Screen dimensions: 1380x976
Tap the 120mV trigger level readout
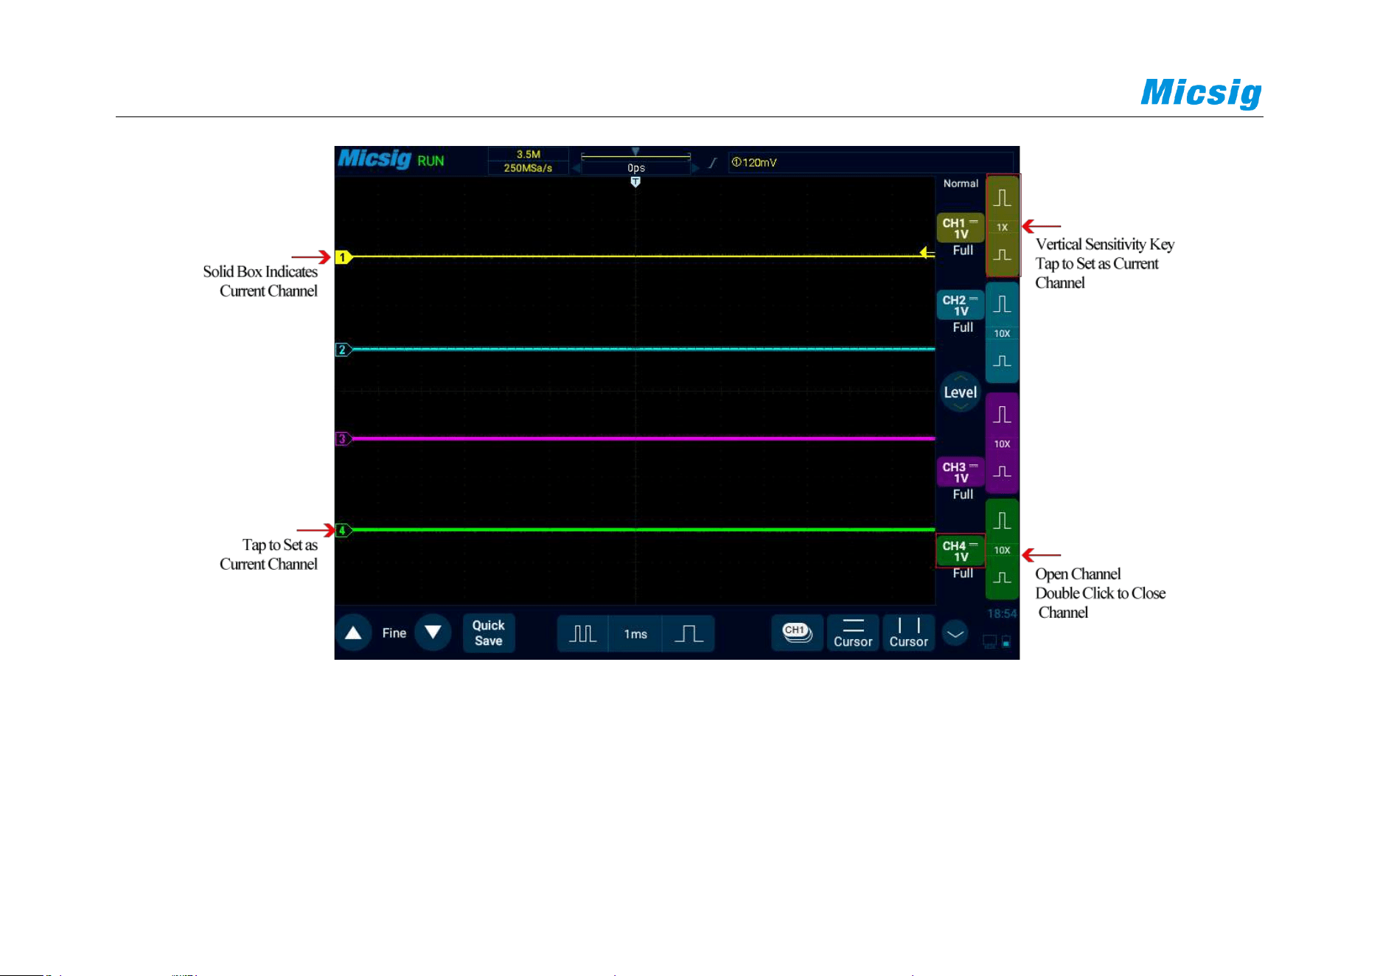(x=754, y=162)
